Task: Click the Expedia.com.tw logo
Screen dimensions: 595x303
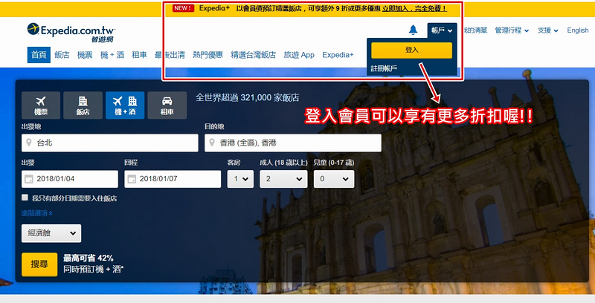Action: pos(71,33)
